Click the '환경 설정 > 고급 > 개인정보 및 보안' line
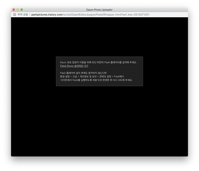This screenshot has height=171, width=199. [x=92, y=76]
